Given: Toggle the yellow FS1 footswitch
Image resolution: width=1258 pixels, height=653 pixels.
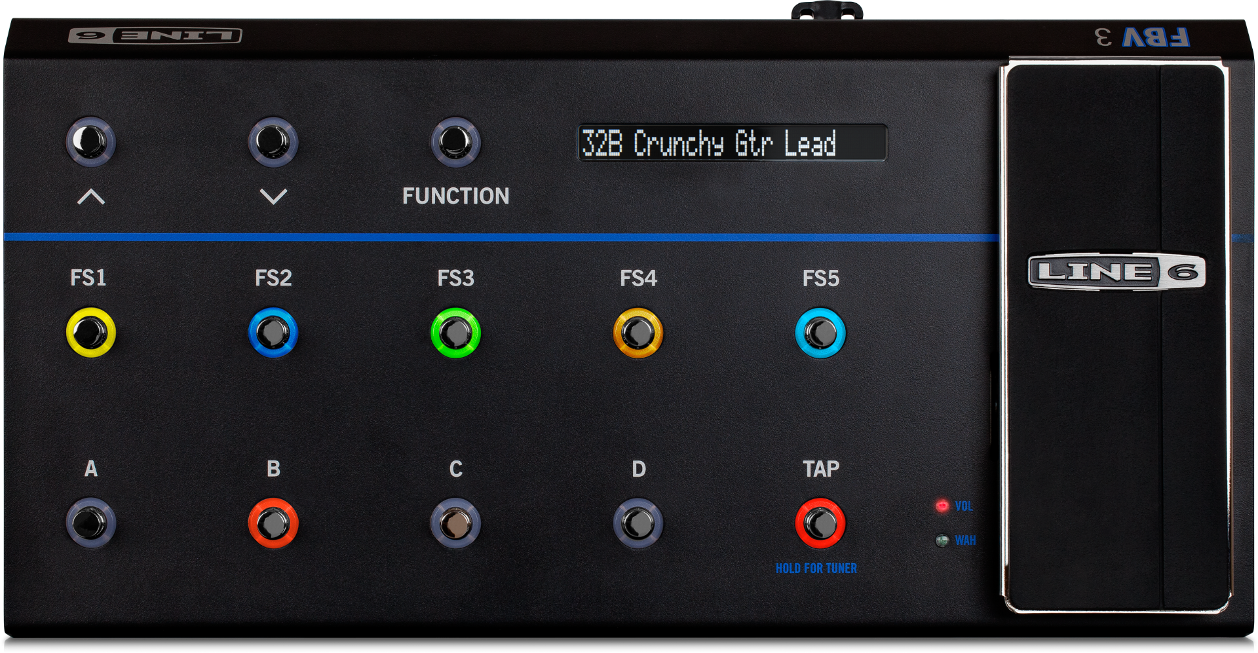Looking at the screenshot, I should [x=91, y=333].
